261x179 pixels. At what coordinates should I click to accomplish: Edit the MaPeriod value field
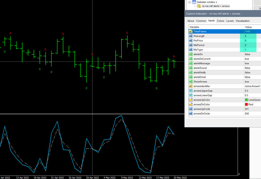point(253,45)
